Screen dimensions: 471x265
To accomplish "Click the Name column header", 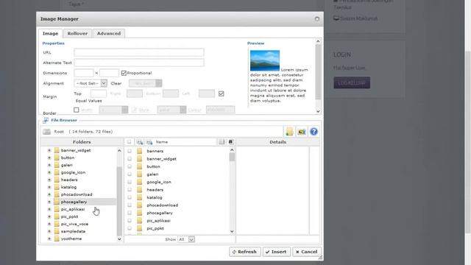I will 162,142.
